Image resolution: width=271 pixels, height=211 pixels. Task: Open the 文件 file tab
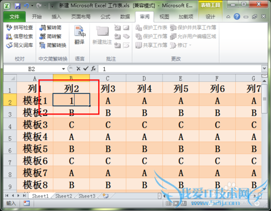pyautogui.click(x=14, y=17)
